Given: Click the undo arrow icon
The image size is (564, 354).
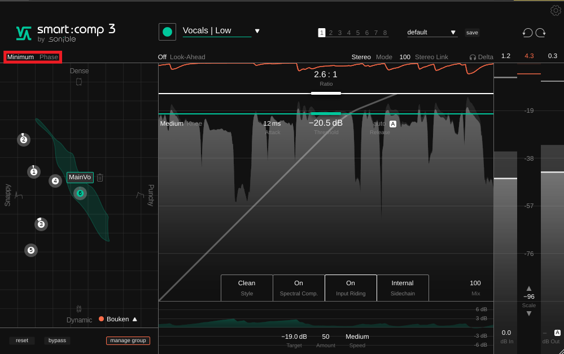Looking at the screenshot, I should click(x=527, y=33).
